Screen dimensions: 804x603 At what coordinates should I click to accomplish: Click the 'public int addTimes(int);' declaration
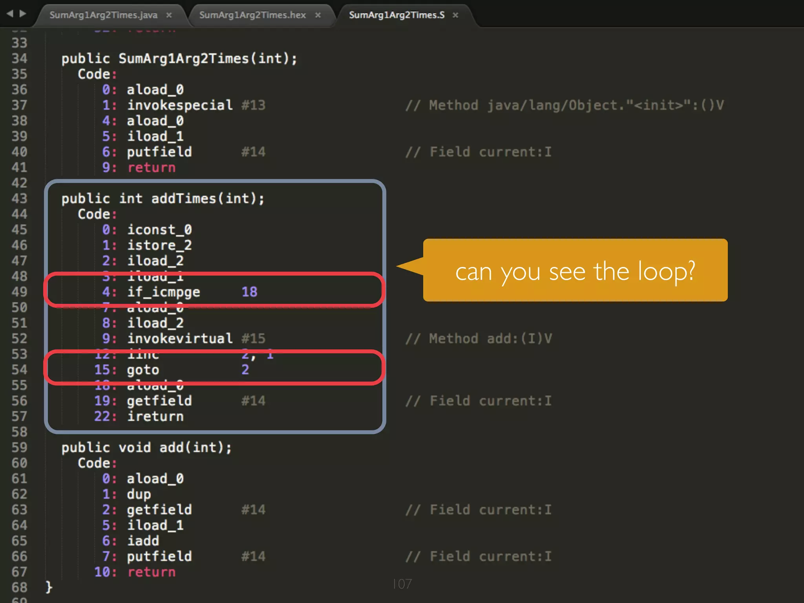163,199
